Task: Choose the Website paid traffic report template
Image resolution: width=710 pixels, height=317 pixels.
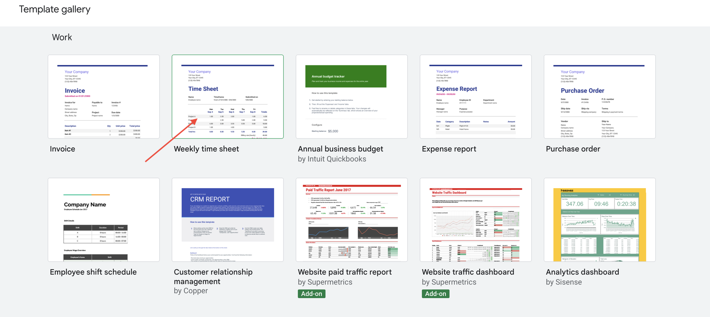Action: point(351,220)
